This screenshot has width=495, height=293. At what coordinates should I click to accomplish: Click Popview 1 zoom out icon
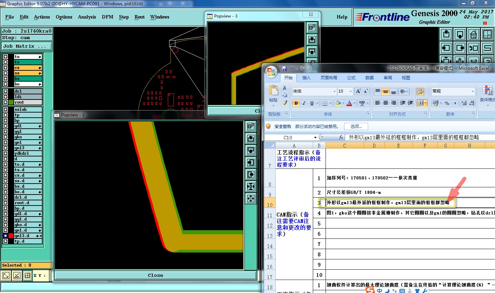(251, 198)
